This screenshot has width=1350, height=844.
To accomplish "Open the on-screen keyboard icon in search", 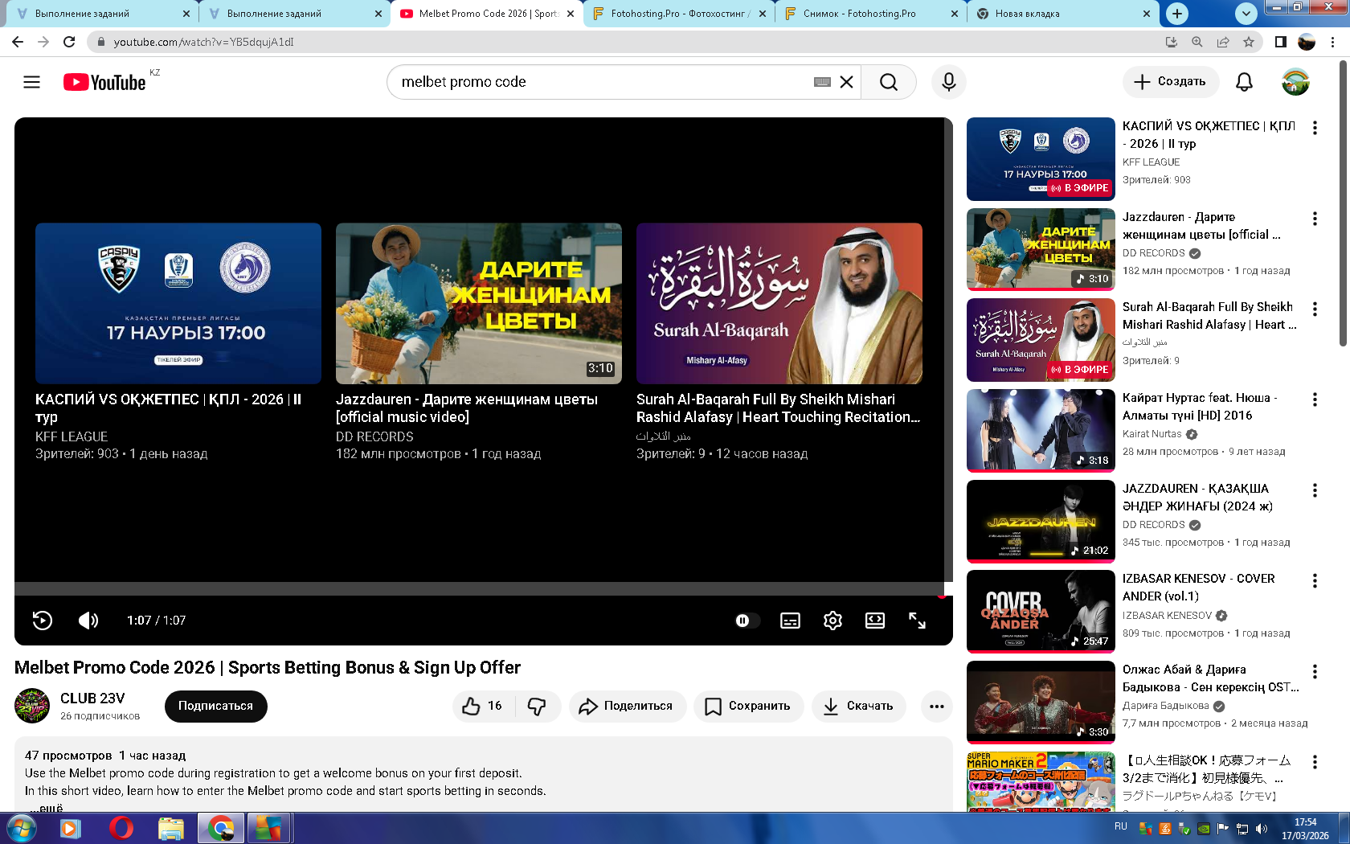I will click(x=822, y=82).
